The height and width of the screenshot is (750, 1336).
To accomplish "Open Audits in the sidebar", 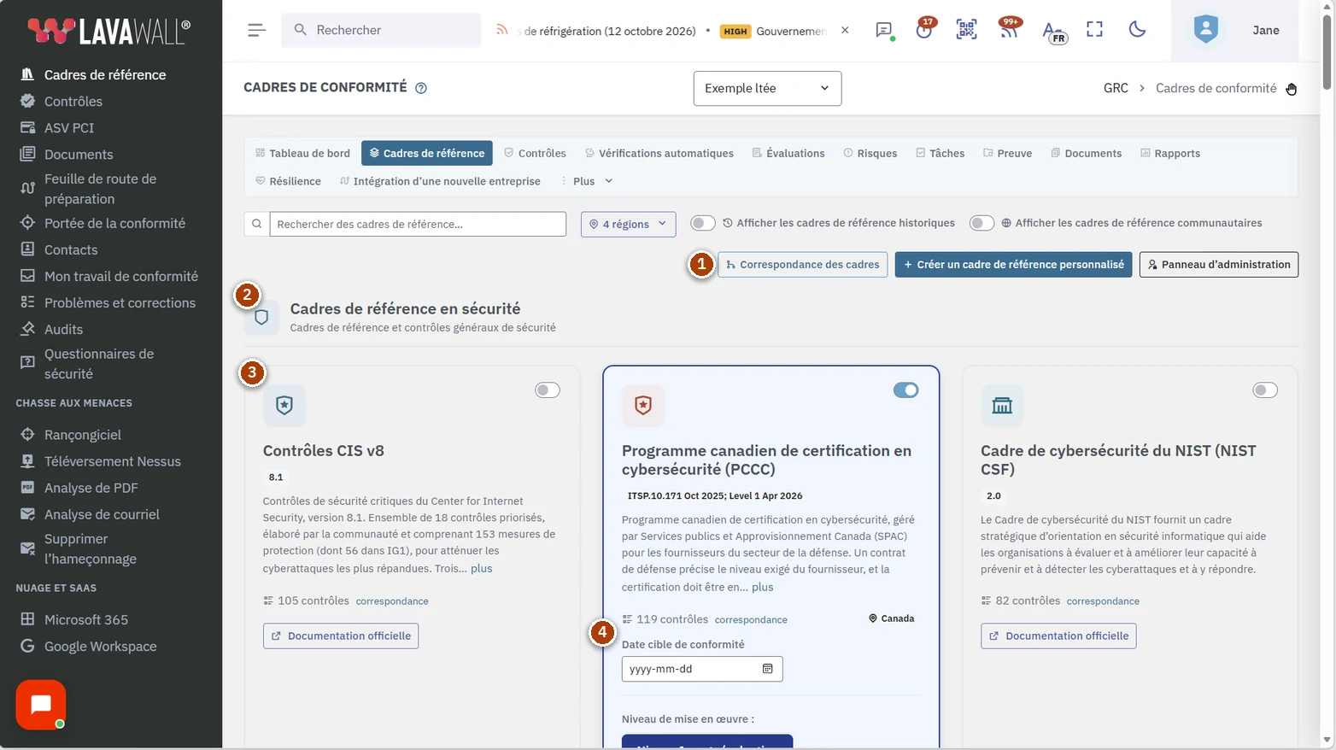I will point(63,329).
